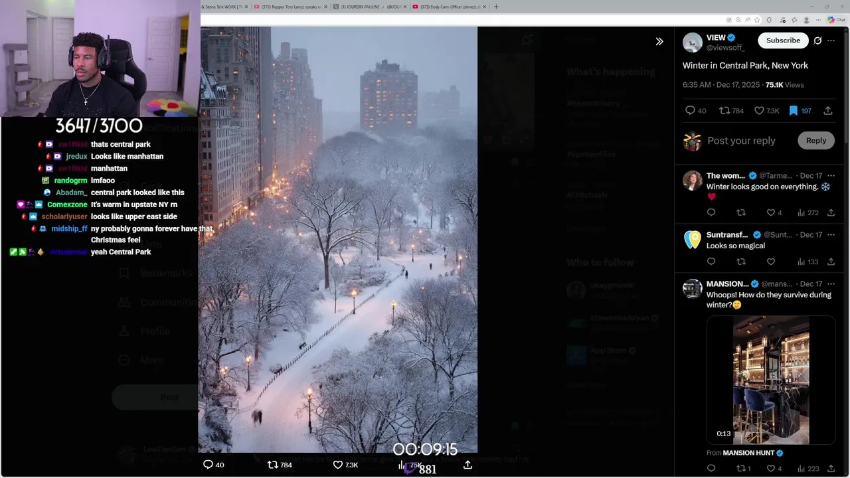Like VIEW's post via the 7.3K heart in the sidebar
Viewport: 850px width, 478px height.
766,111
